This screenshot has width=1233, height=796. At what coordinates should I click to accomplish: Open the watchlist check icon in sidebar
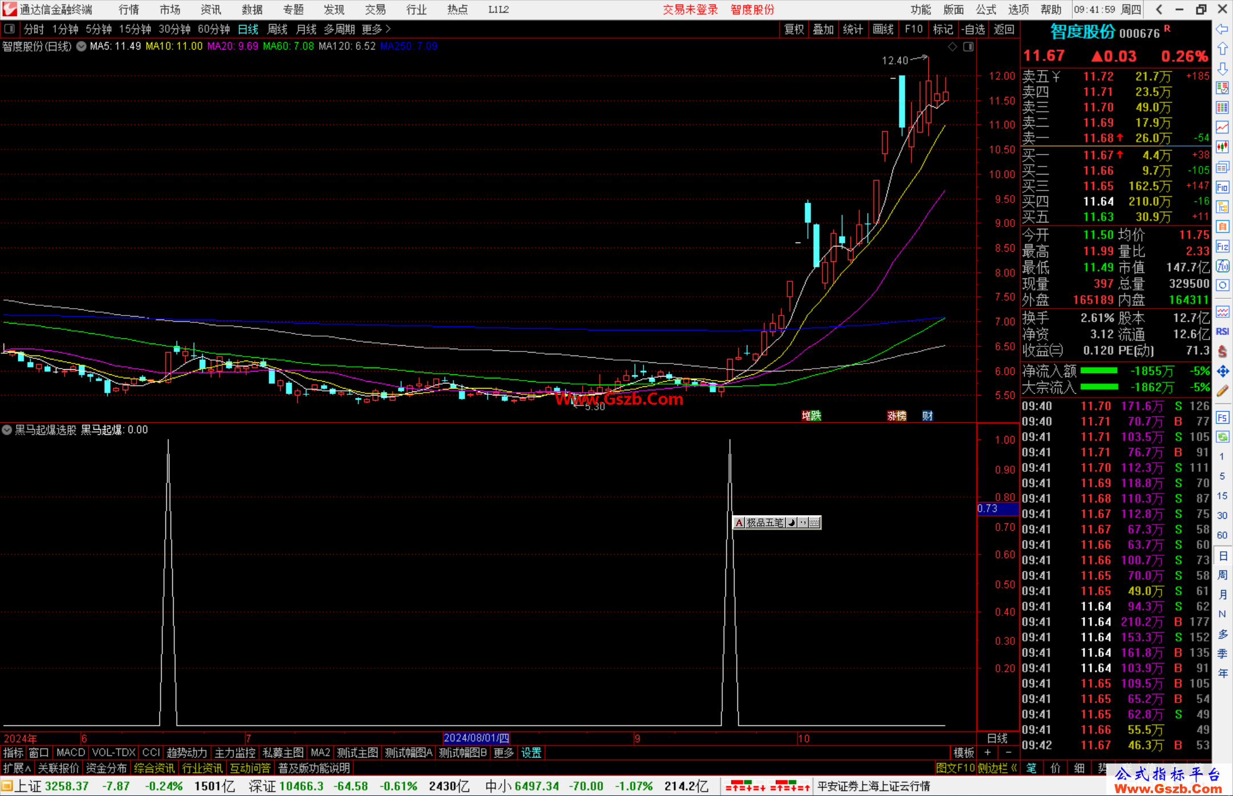(x=1222, y=88)
